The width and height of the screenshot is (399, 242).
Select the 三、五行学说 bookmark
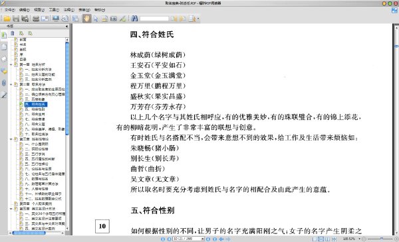35,154
